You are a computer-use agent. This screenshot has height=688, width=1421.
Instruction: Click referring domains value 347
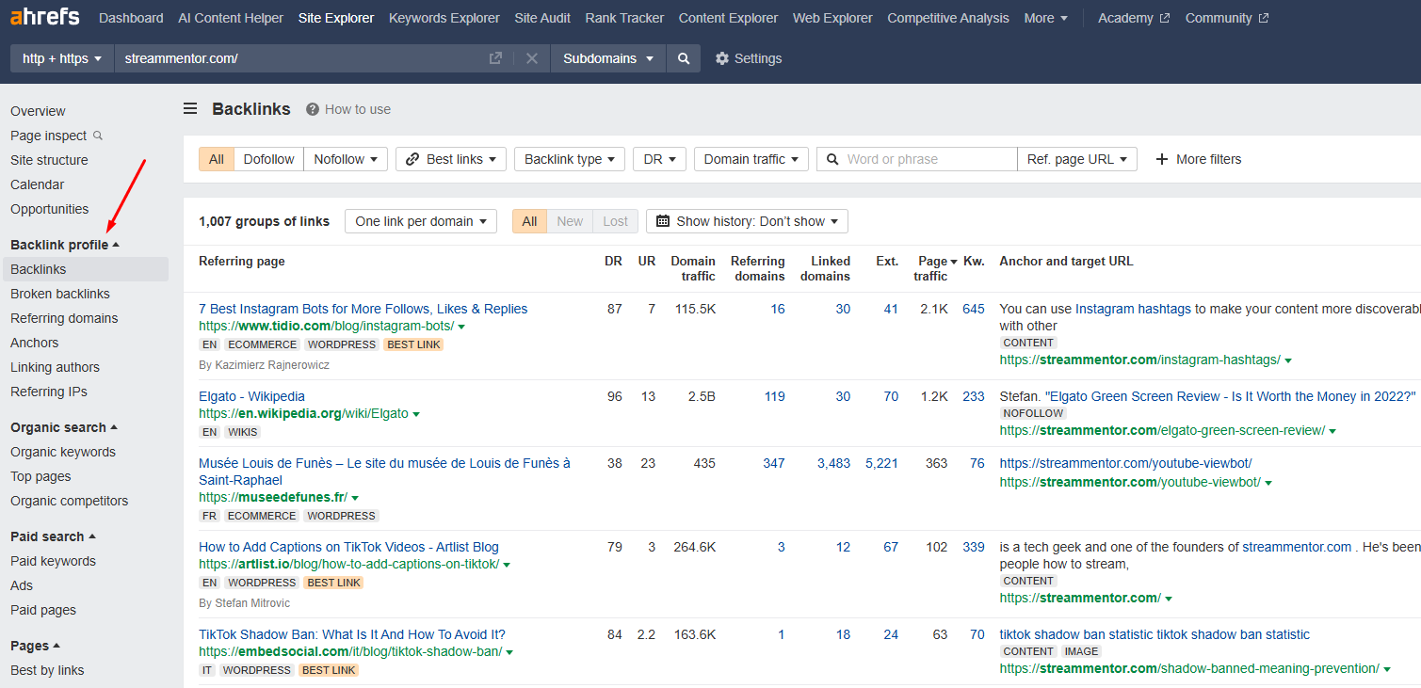click(774, 463)
